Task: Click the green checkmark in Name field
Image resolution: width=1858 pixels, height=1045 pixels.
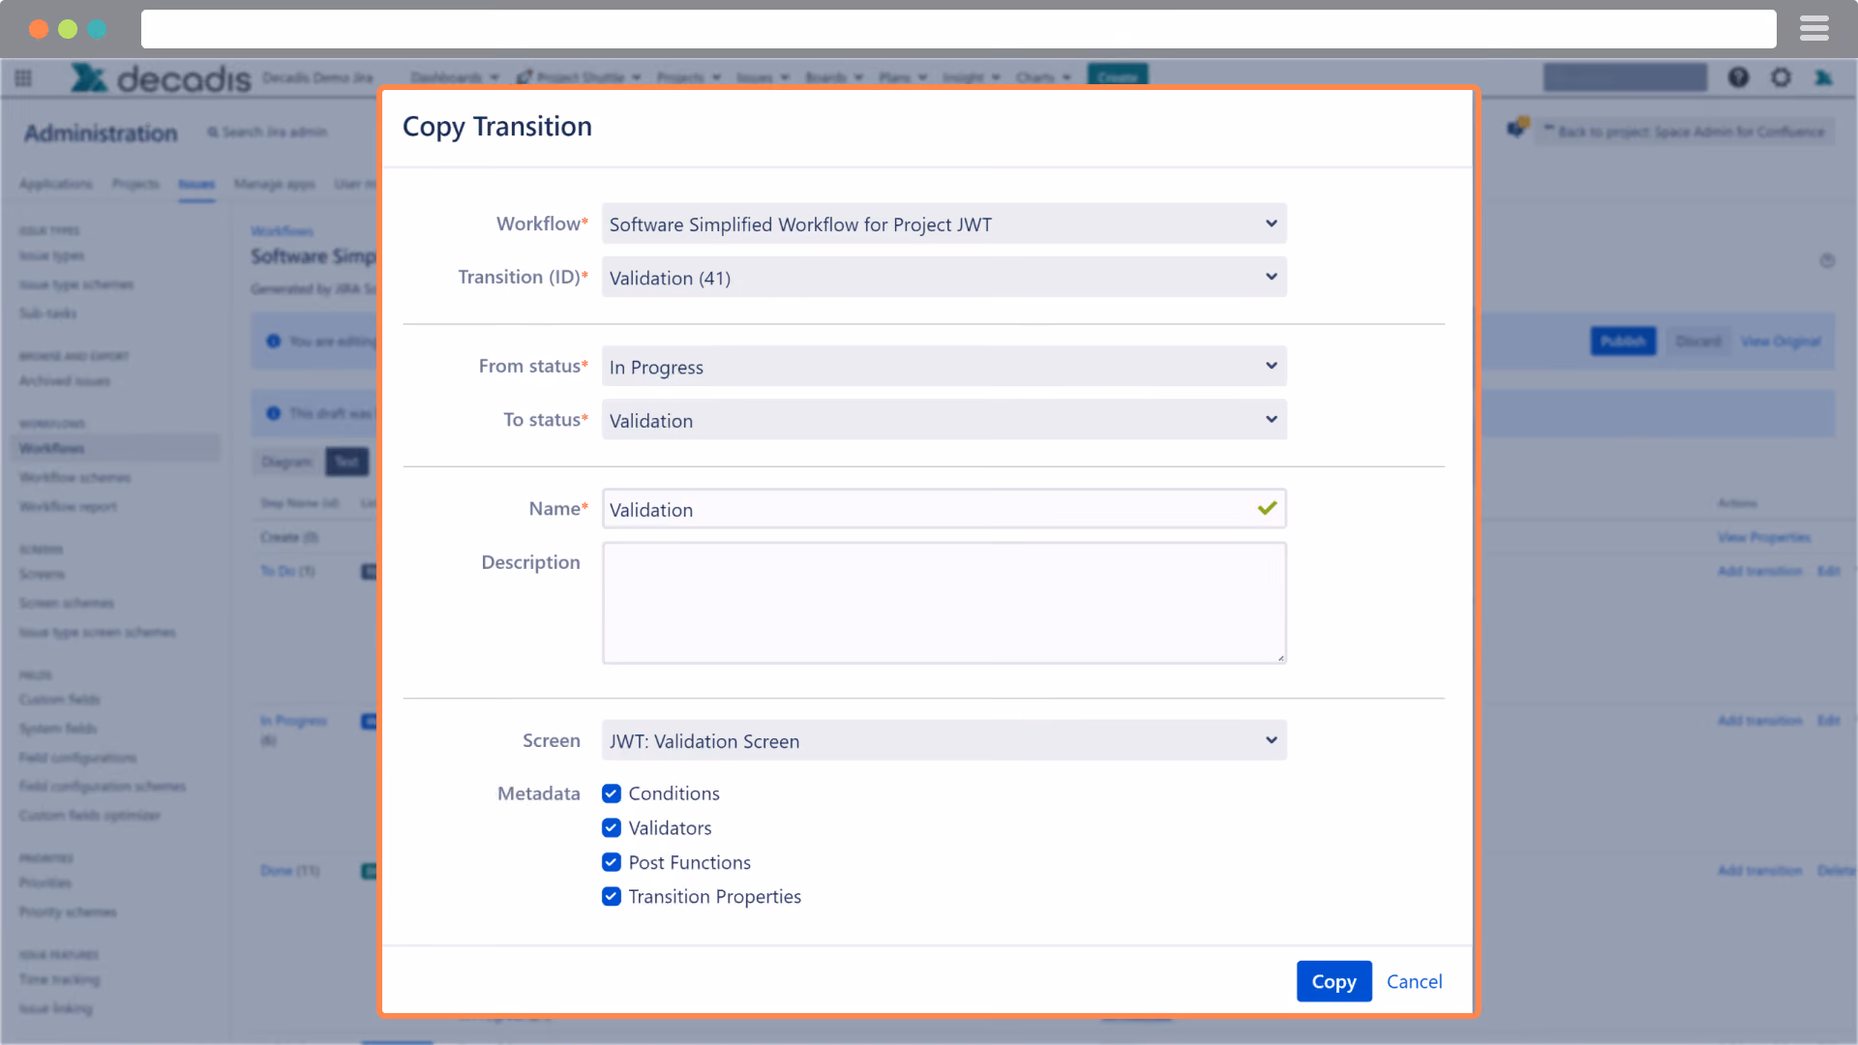Action: pyautogui.click(x=1267, y=508)
